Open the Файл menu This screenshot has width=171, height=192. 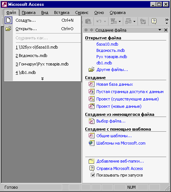(11, 13)
